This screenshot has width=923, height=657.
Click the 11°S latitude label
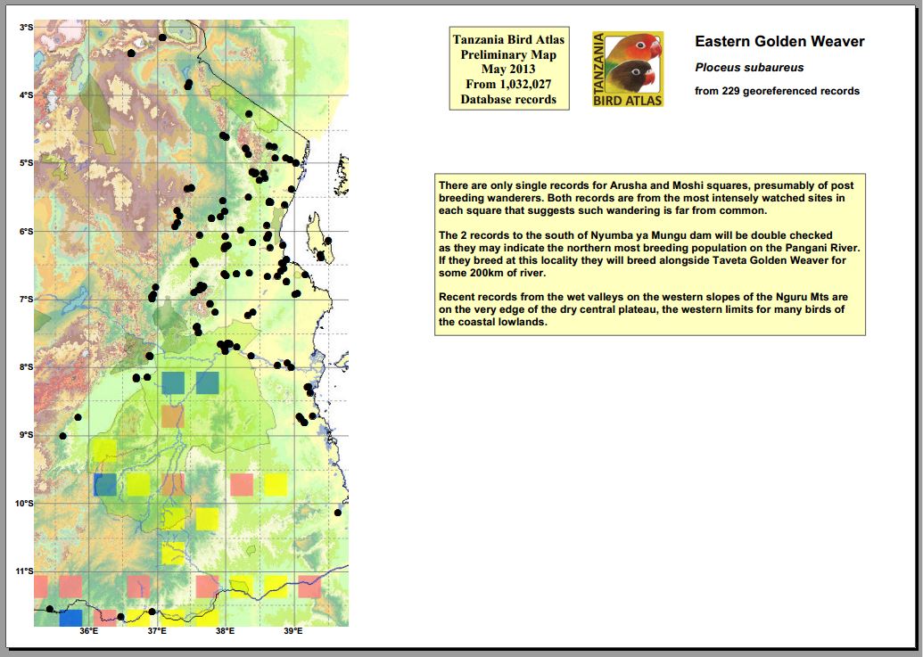click(x=24, y=571)
